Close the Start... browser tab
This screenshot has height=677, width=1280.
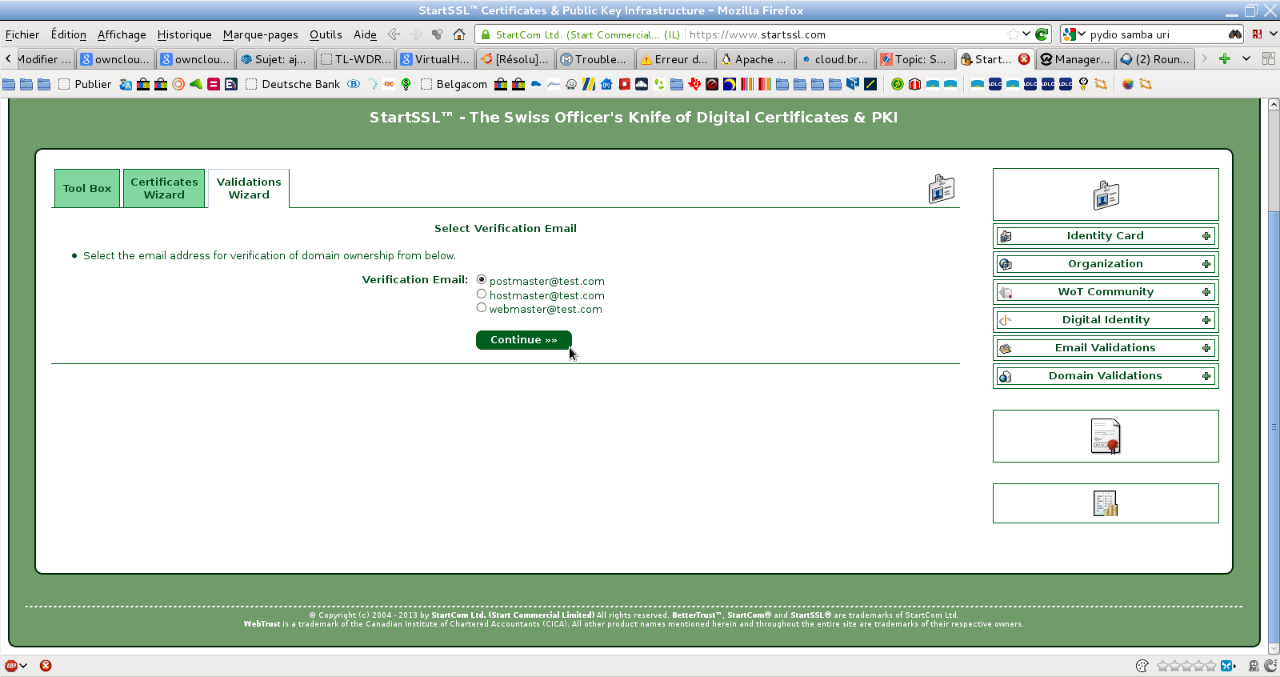coord(1024,59)
